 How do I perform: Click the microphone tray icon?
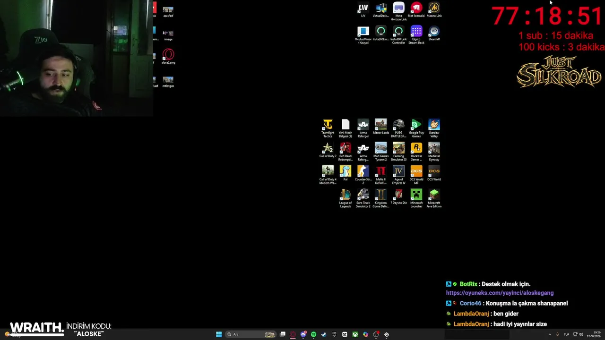click(558, 334)
